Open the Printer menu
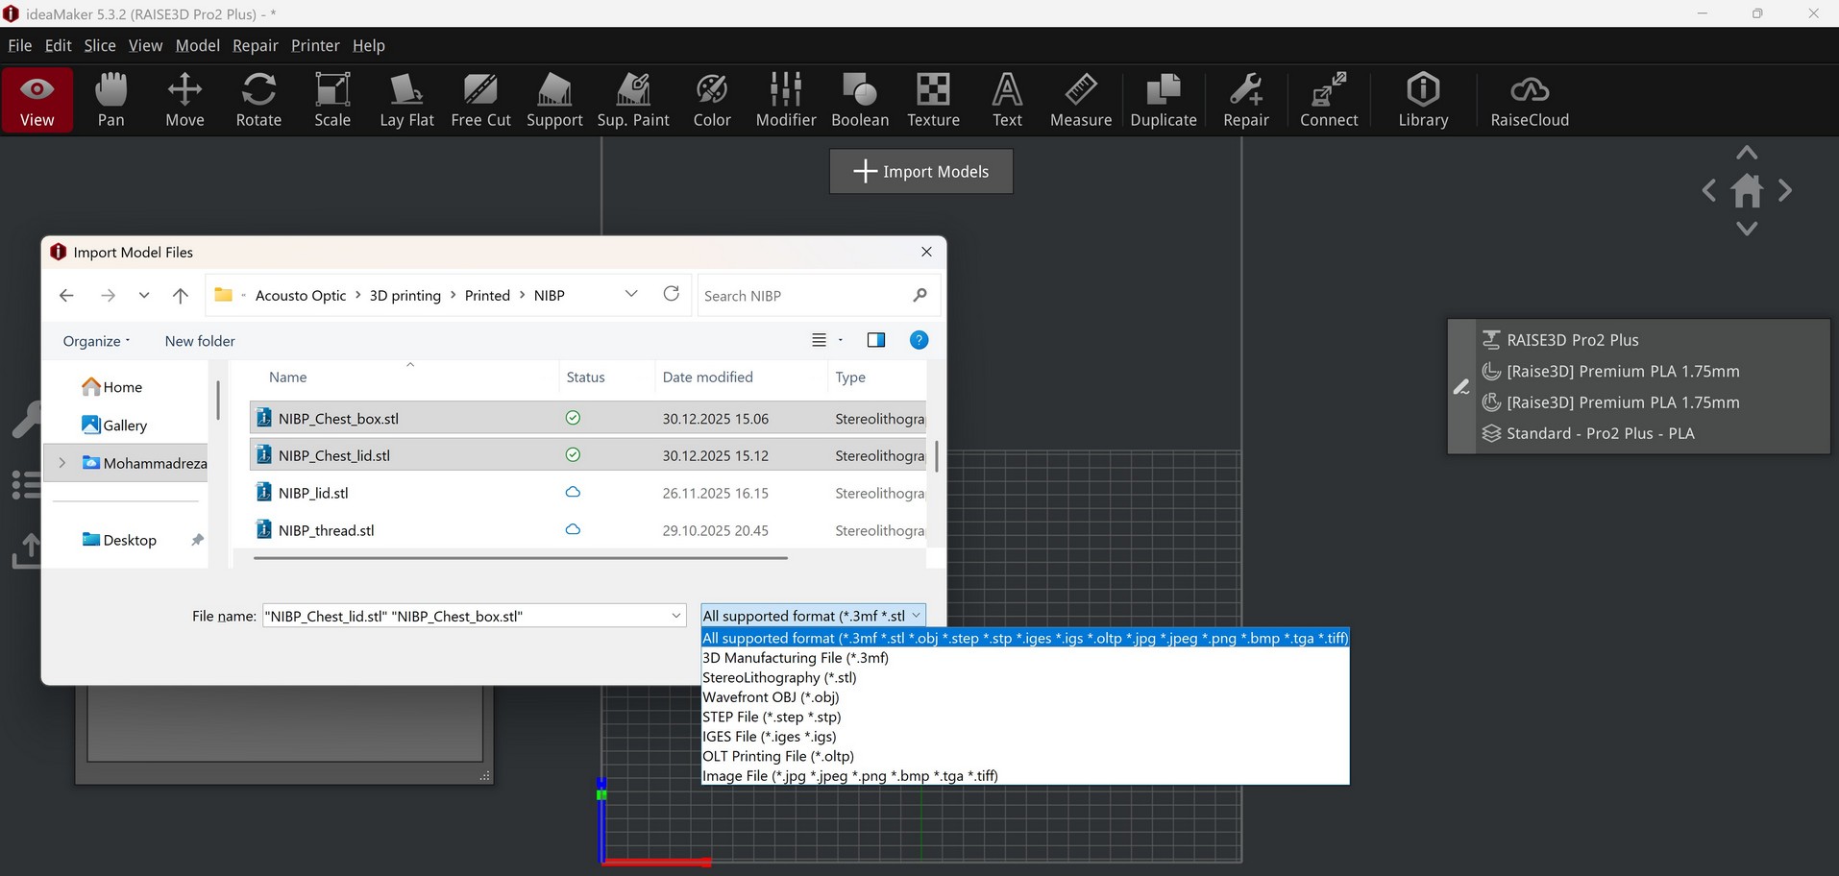 [315, 45]
